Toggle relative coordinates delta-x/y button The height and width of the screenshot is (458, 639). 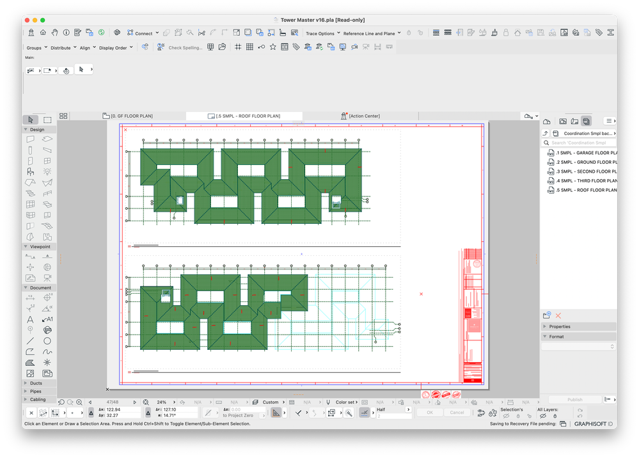91,413
